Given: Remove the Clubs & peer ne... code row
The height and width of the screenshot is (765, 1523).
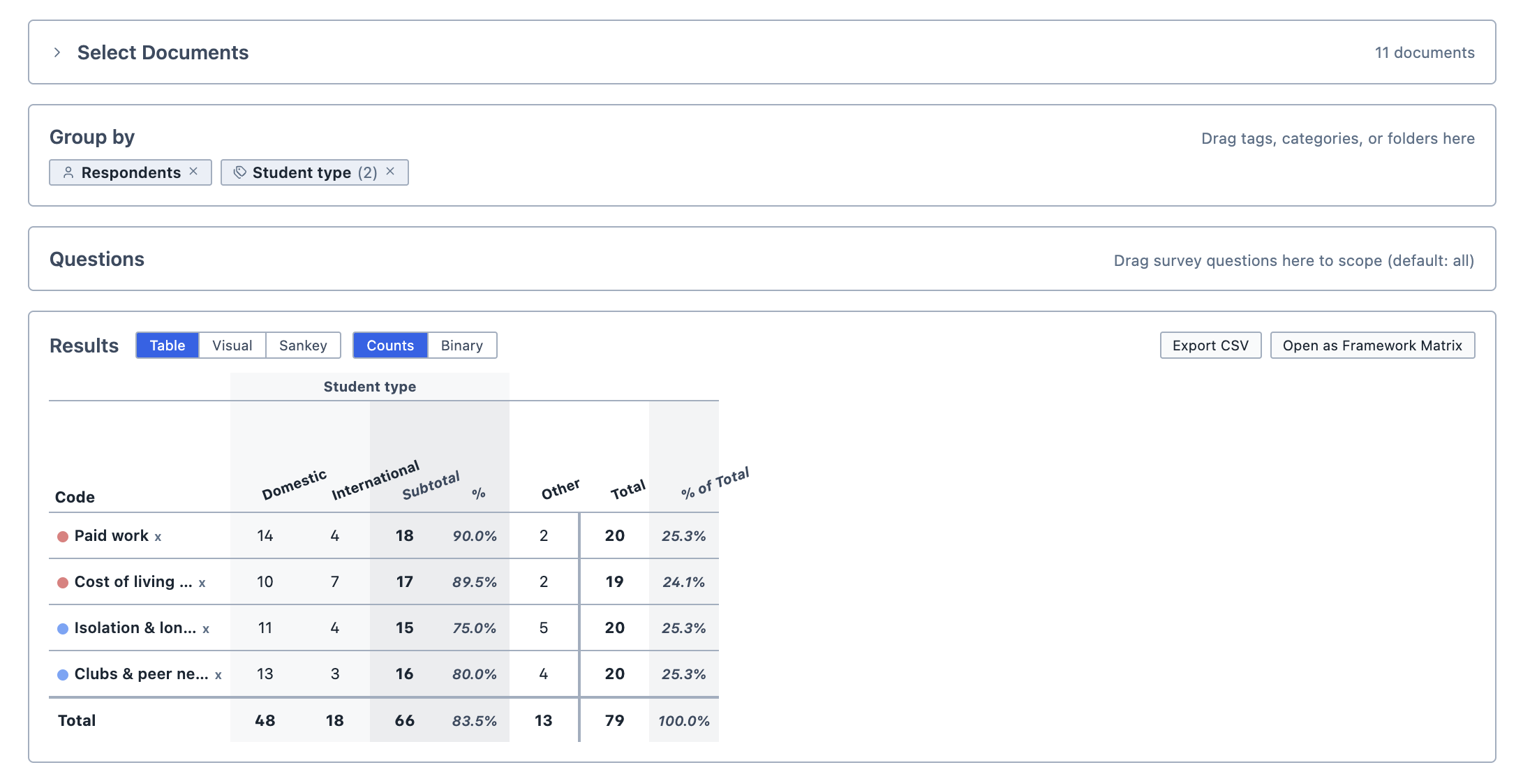Looking at the screenshot, I should (218, 676).
